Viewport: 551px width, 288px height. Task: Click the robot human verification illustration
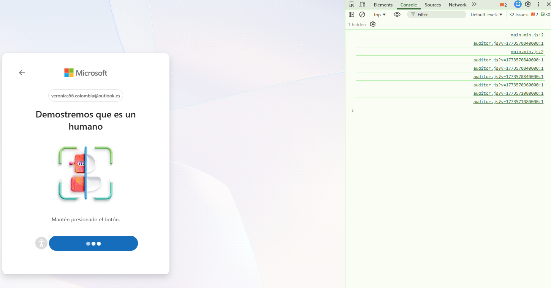[85, 173]
